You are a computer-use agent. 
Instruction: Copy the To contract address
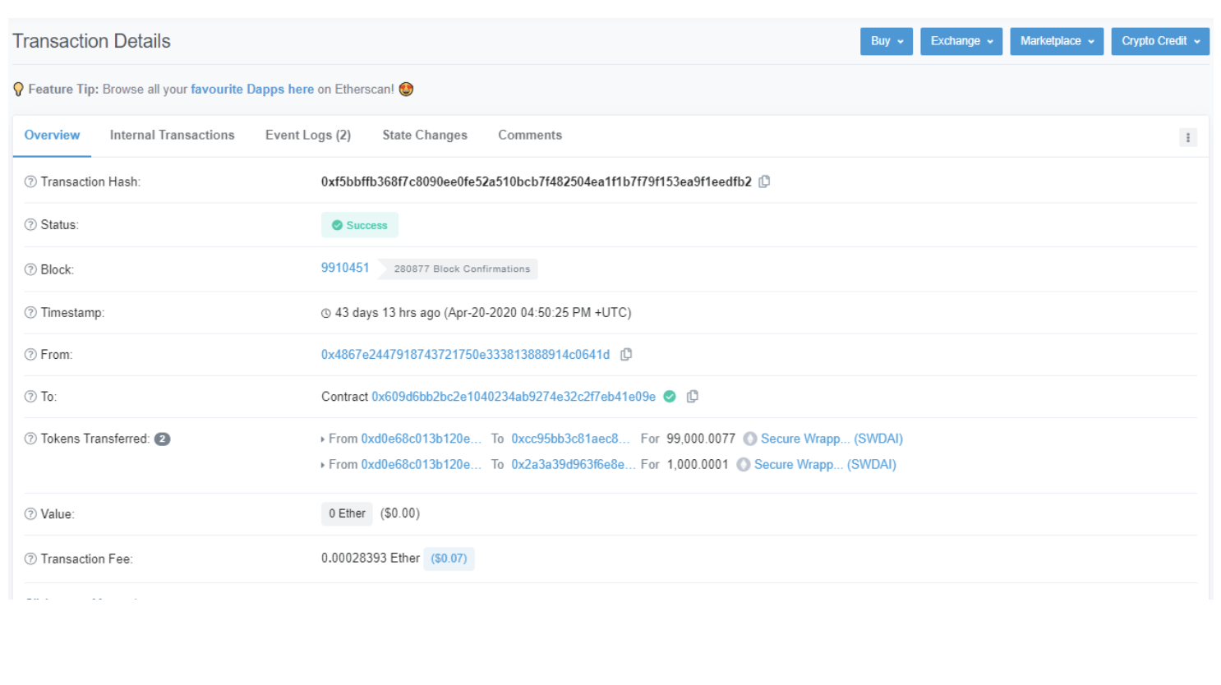pyautogui.click(x=693, y=397)
